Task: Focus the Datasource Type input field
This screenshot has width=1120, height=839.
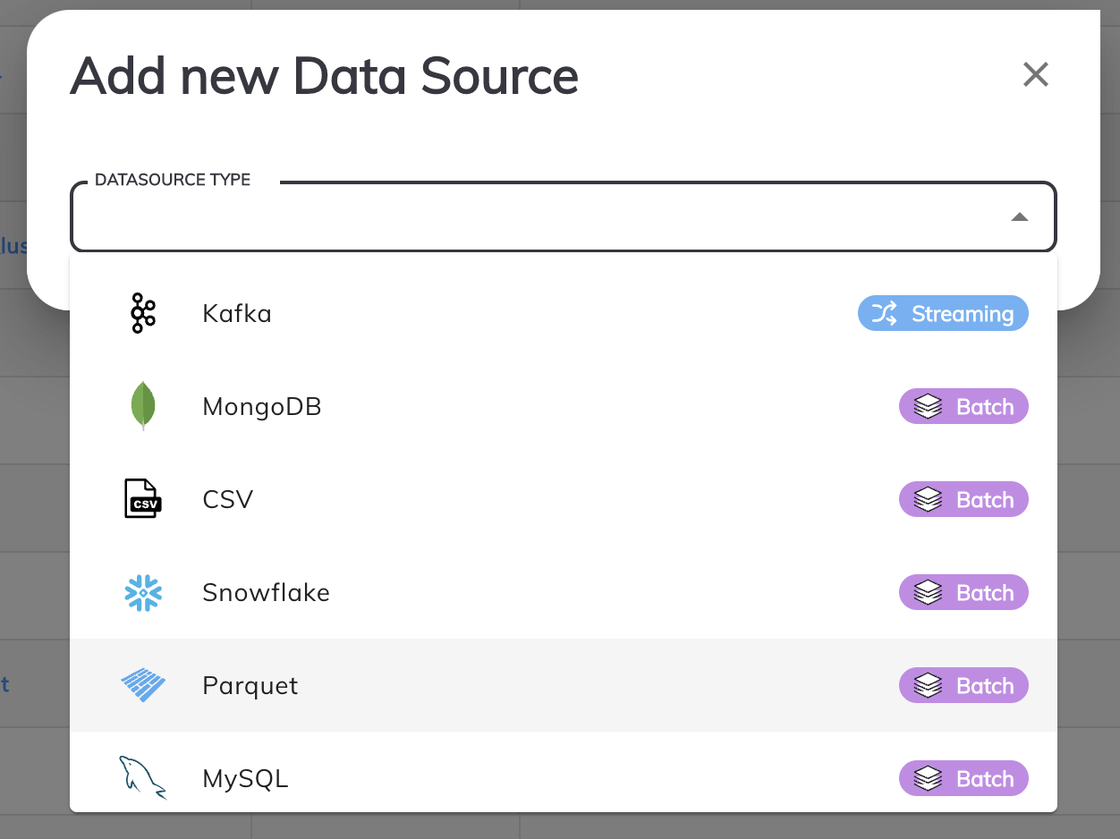Action: pyautogui.click(x=537, y=217)
